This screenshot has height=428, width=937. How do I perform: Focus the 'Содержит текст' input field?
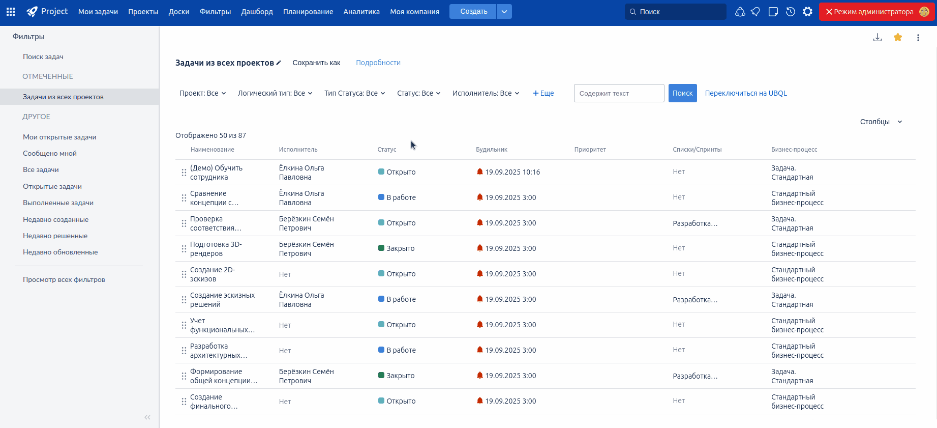pyautogui.click(x=619, y=93)
